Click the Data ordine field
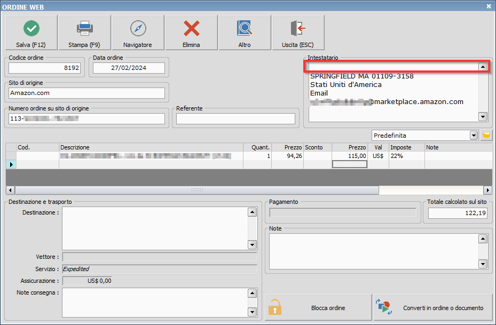 pyautogui.click(x=129, y=68)
